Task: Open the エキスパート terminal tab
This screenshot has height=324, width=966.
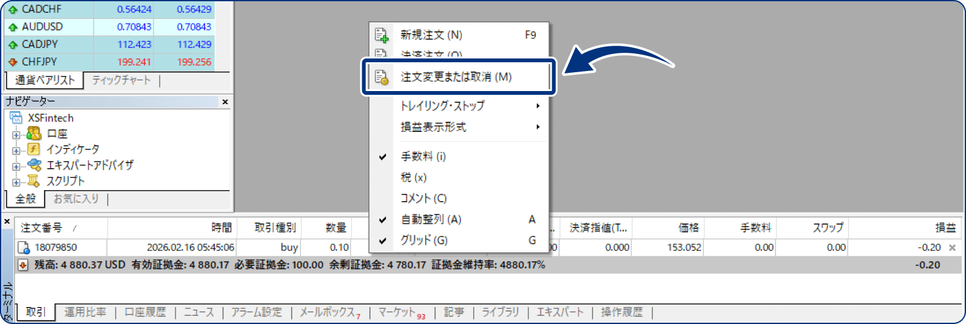Action: [x=560, y=312]
